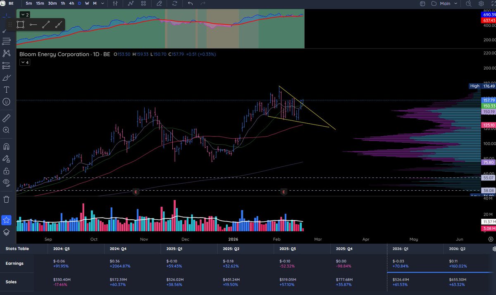Select the monthly M timeframe
The width and height of the screenshot is (496, 295).
[x=95, y=3]
